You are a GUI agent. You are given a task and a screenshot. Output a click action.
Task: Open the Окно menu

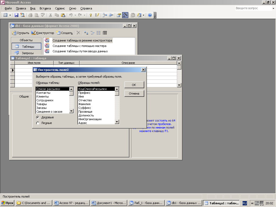tap(73, 8)
